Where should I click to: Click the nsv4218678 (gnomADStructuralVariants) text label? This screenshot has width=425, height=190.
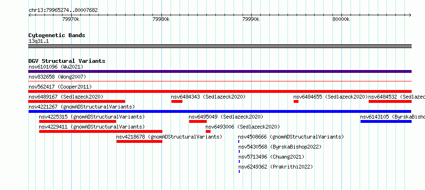[169, 137]
